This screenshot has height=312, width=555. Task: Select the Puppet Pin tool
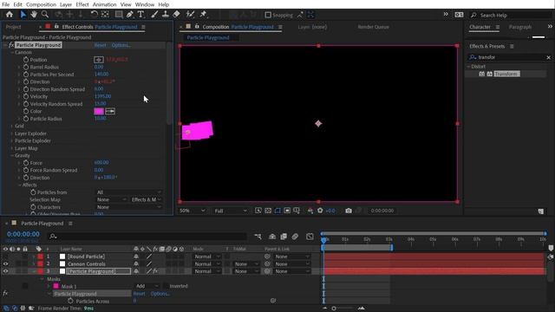(203, 15)
